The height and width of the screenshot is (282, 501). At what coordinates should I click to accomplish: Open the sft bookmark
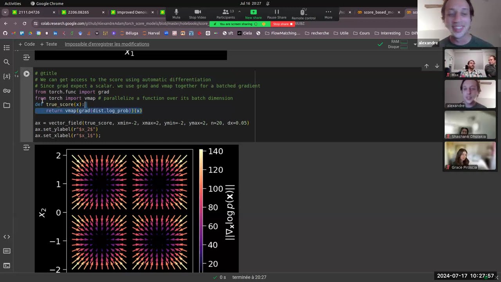point(228,33)
